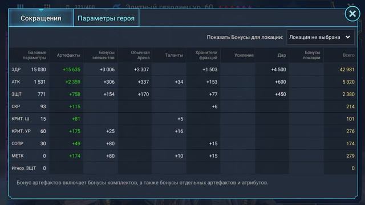Click the base health value 15 030
The image size is (365, 205).
[38, 69]
